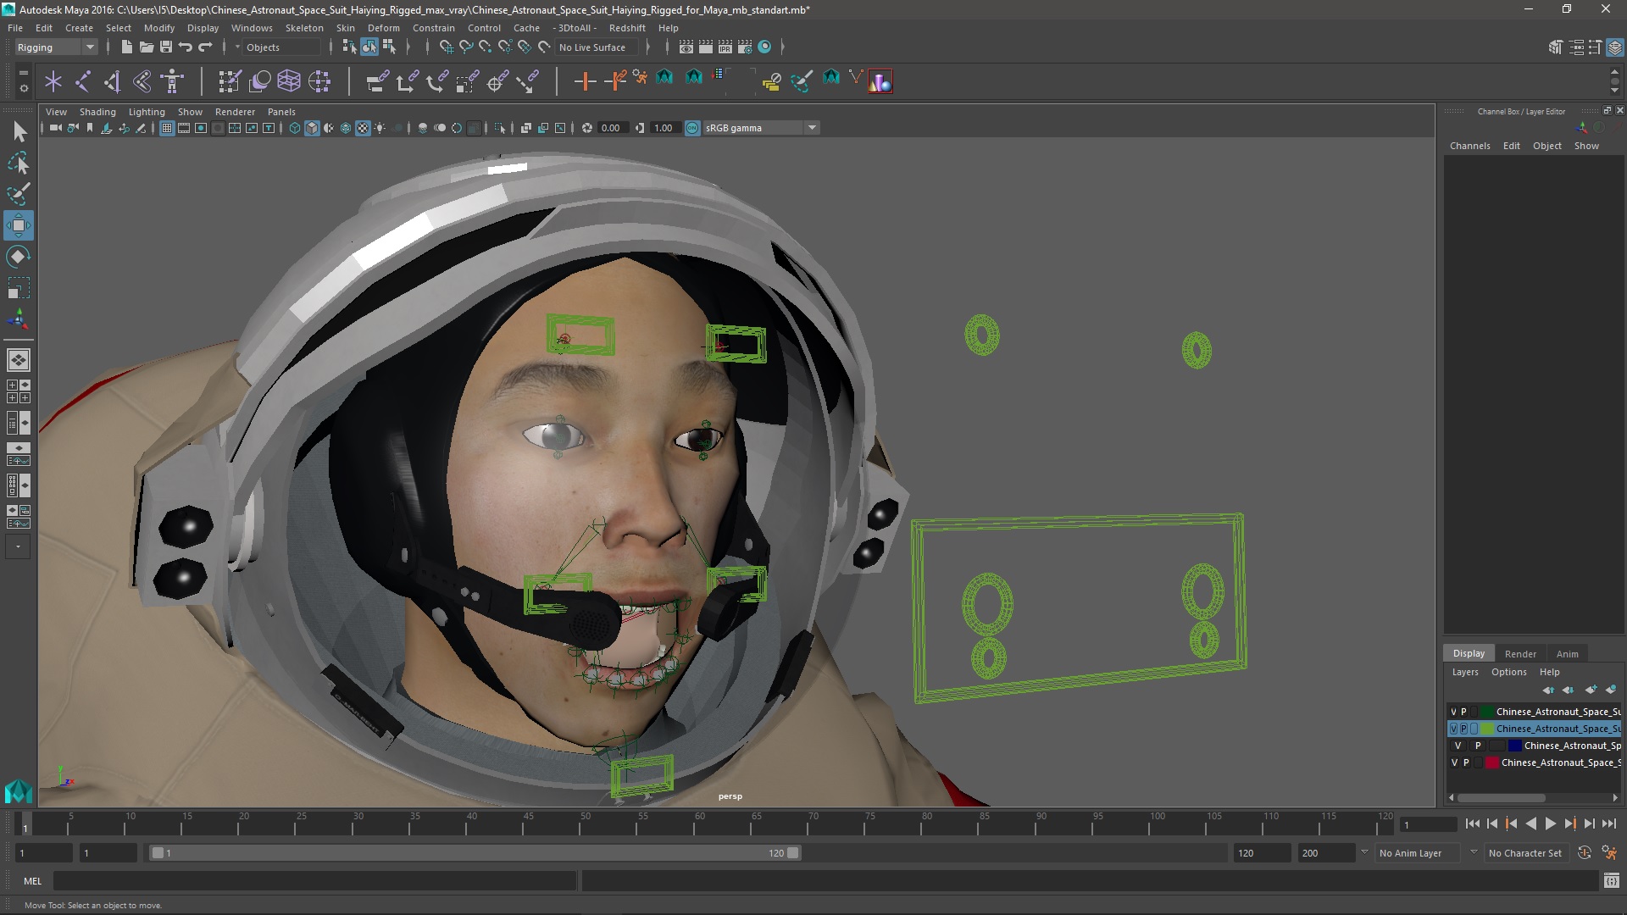1627x915 pixels.
Task: Click the dark green layer color swatch
Action: [1487, 712]
